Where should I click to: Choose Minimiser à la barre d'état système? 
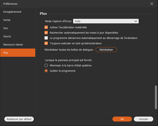coord(46,65)
